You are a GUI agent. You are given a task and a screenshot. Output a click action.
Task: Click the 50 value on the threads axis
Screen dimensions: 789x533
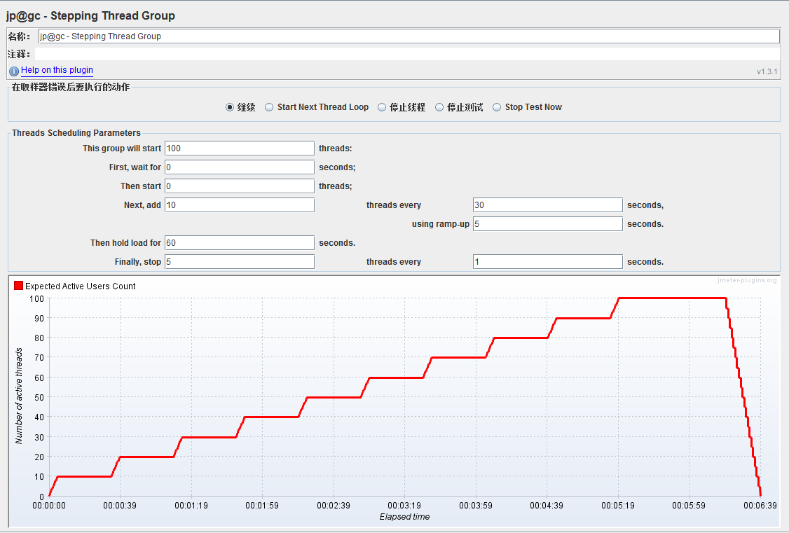(39, 397)
